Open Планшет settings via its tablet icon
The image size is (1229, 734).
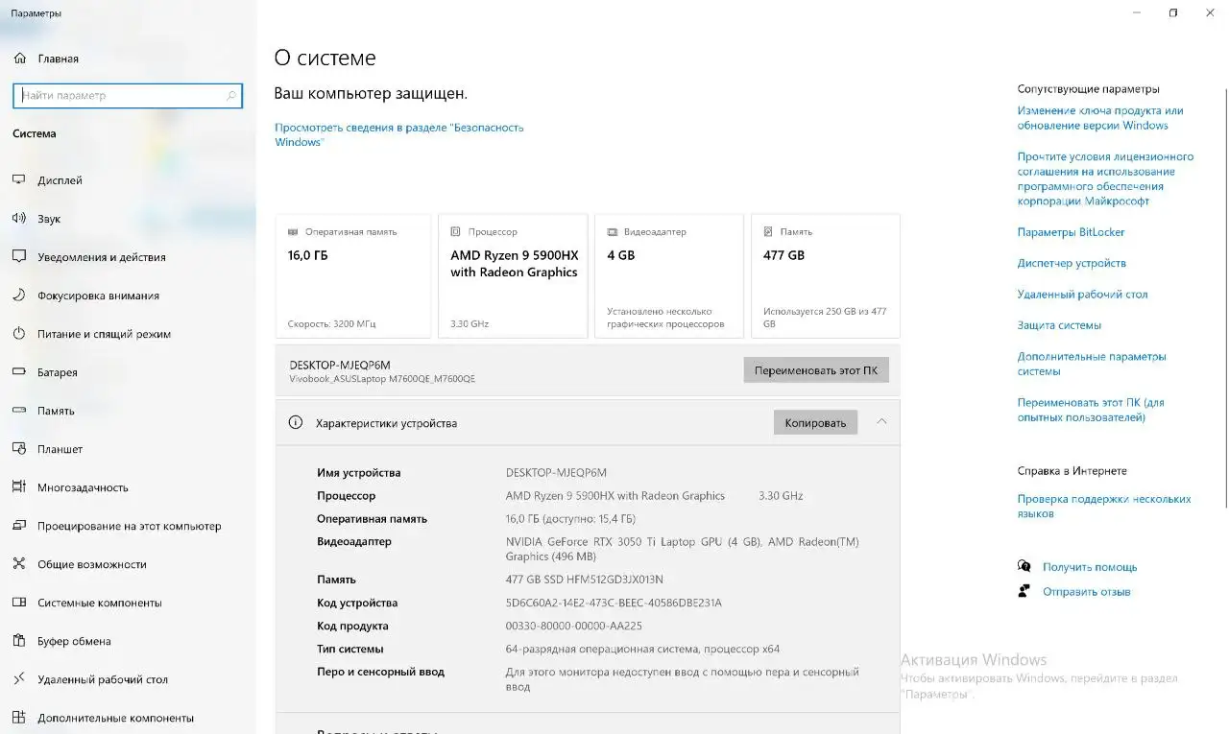(x=21, y=448)
